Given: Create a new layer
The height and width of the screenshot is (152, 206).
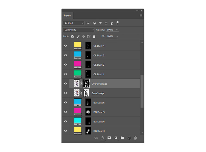Looking at the screenshot, I should pyautogui.click(x=129, y=138).
